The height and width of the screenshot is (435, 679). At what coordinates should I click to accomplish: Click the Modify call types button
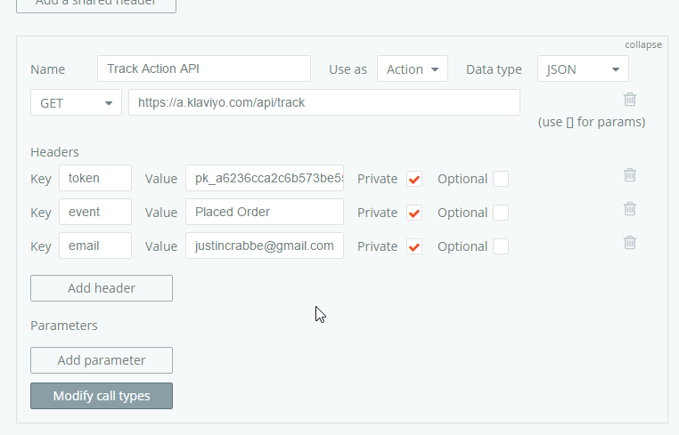102,396
